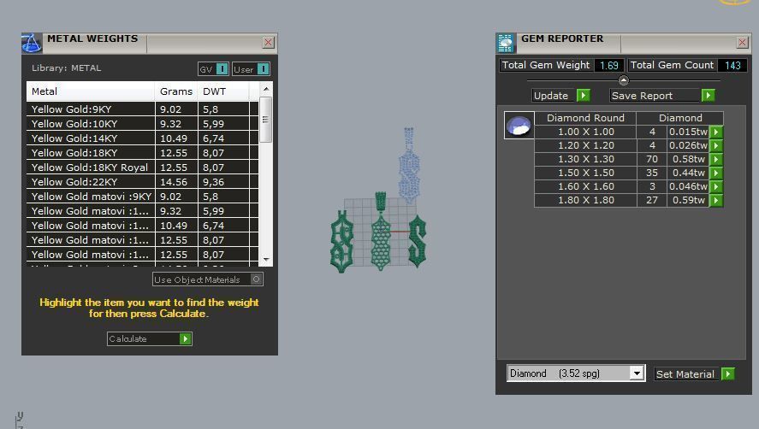The height and width of the screenshot is (429, 759).
Task: Click the DWT column header
Action: coord(223,91)
